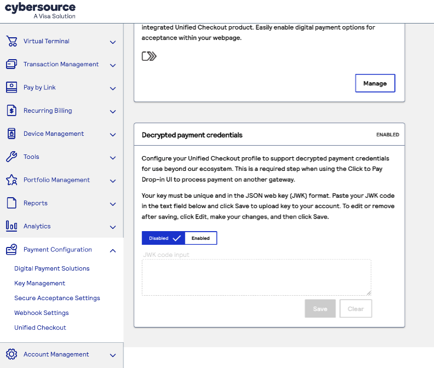Click the Recurring Billing dollar document icon
This screenshot has width=434, height=368.
(x=11, y=111)
